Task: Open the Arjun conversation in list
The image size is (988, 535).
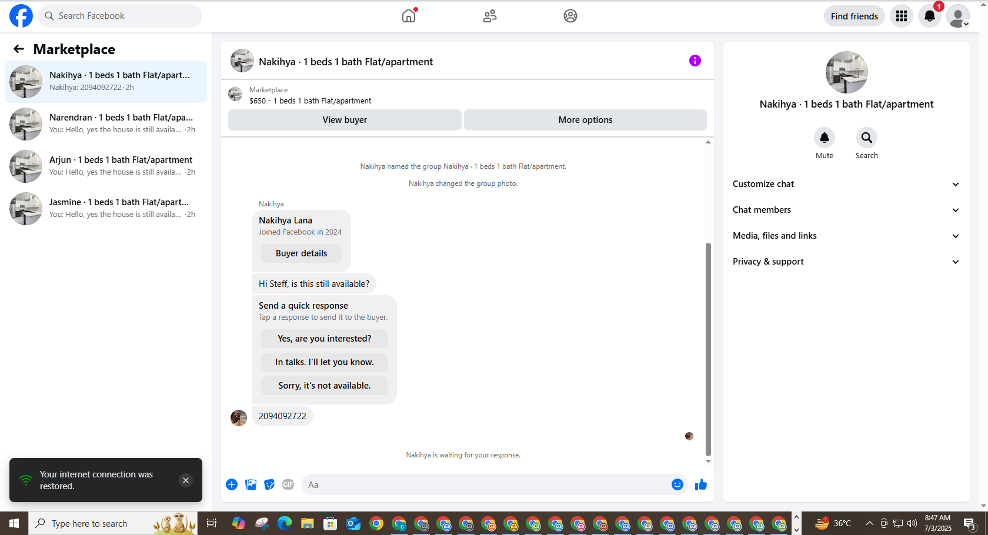Action: [106, 166]
